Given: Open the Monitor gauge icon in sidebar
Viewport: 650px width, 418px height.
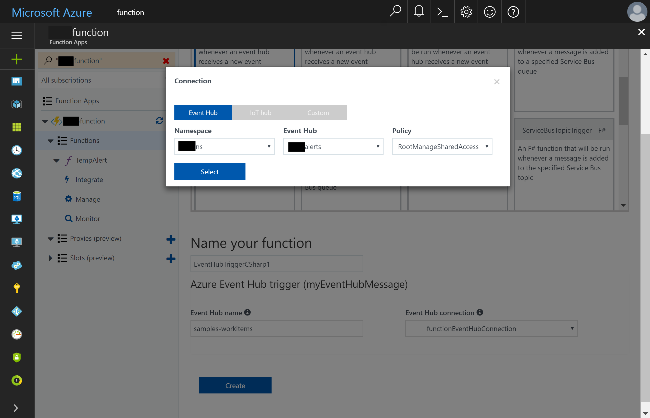Looking at the screenshot, I should click(x=17, y=334).
